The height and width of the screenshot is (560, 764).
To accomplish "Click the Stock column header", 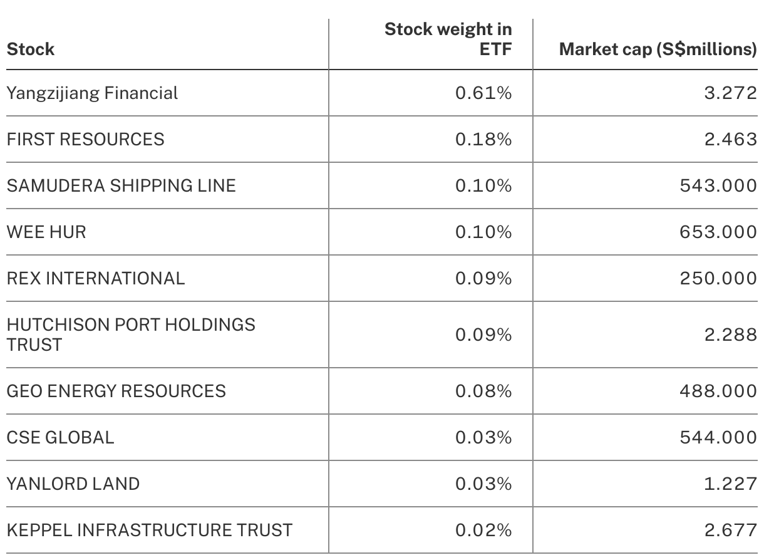I will point(31,49).
